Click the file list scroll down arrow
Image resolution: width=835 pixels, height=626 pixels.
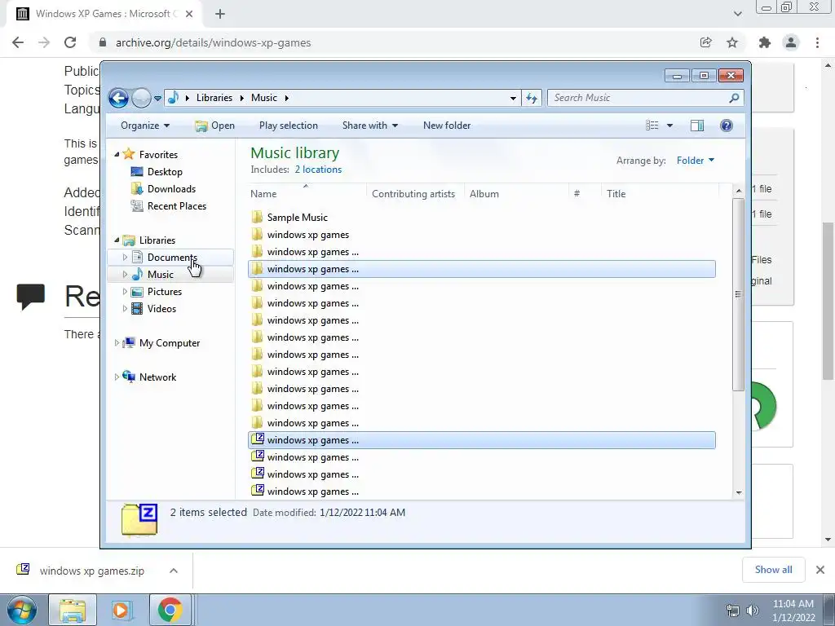pos(739,492)
